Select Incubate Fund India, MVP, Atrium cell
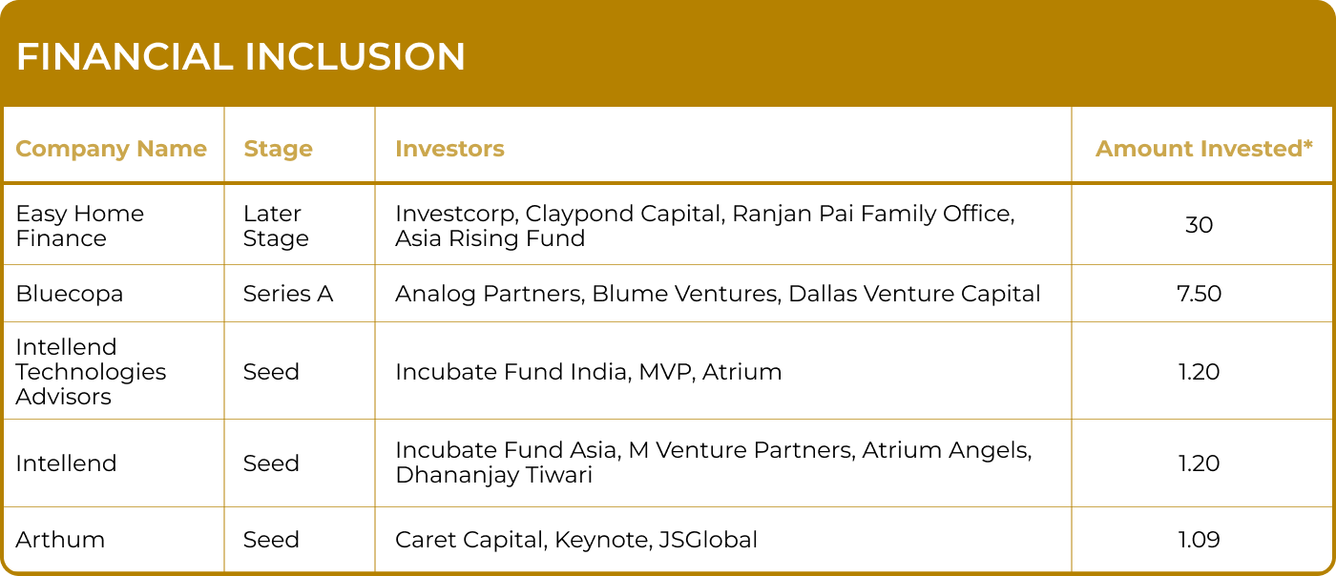 tap(588, 372)
